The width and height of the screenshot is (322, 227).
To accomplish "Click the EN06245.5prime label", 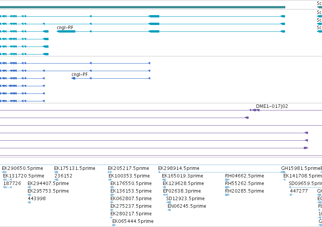I will pos(187,206).
